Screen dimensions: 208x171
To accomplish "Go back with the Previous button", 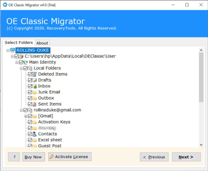I will (x=154, y=157).
